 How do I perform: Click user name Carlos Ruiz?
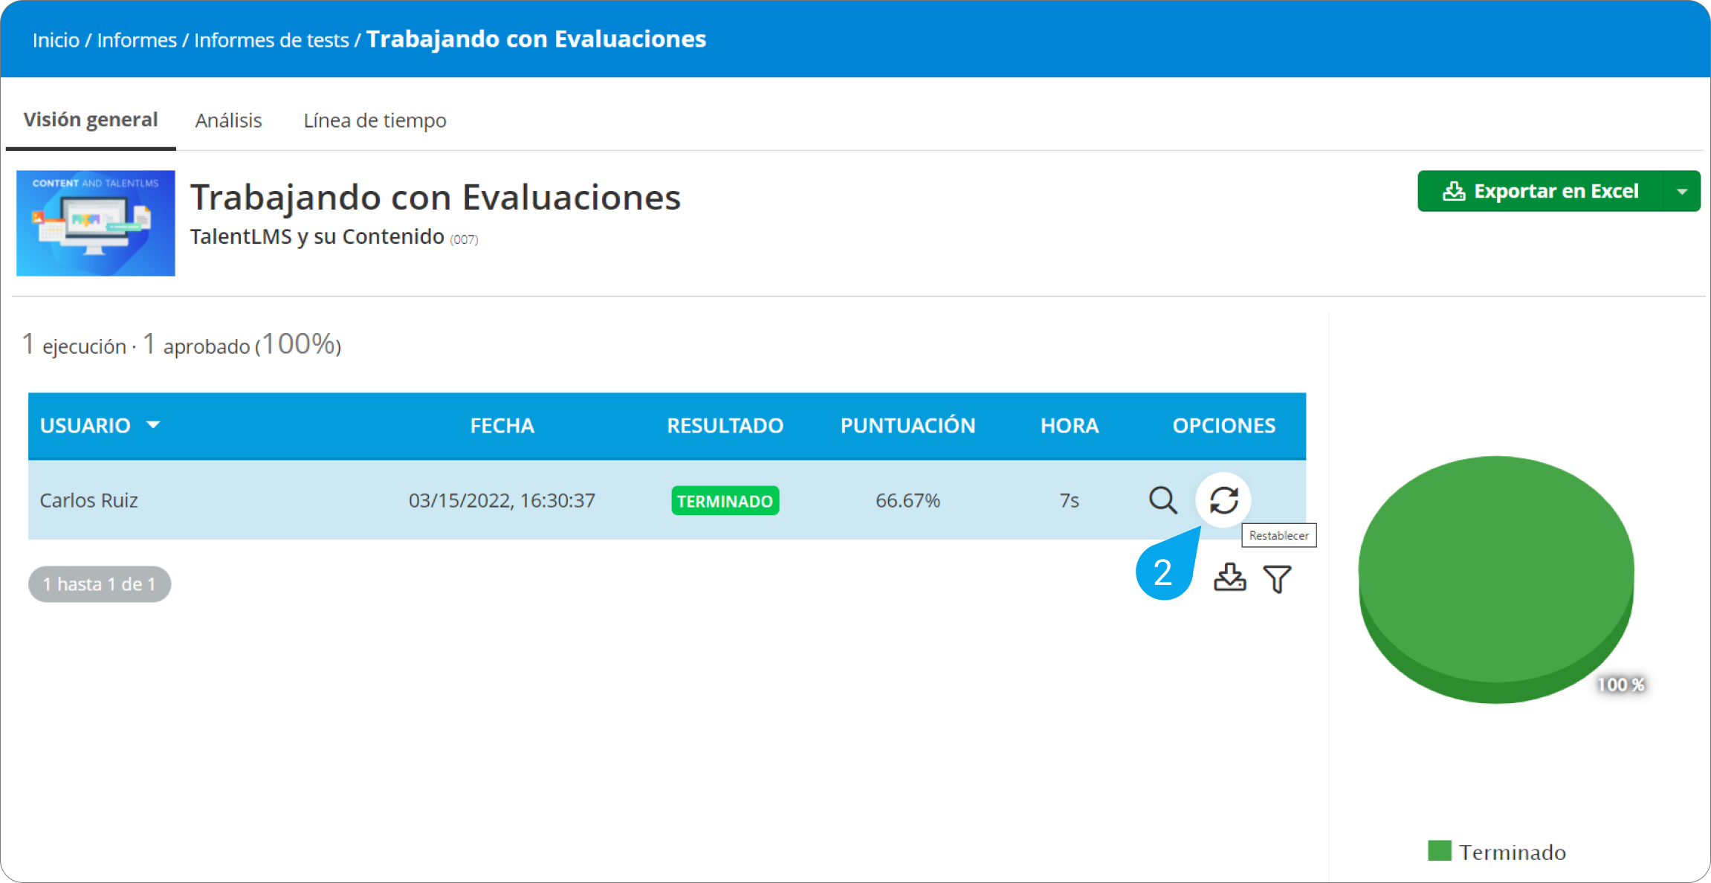coord(88,500)
